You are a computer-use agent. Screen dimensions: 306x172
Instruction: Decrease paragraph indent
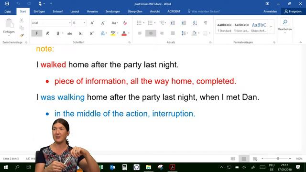(173, 23)
